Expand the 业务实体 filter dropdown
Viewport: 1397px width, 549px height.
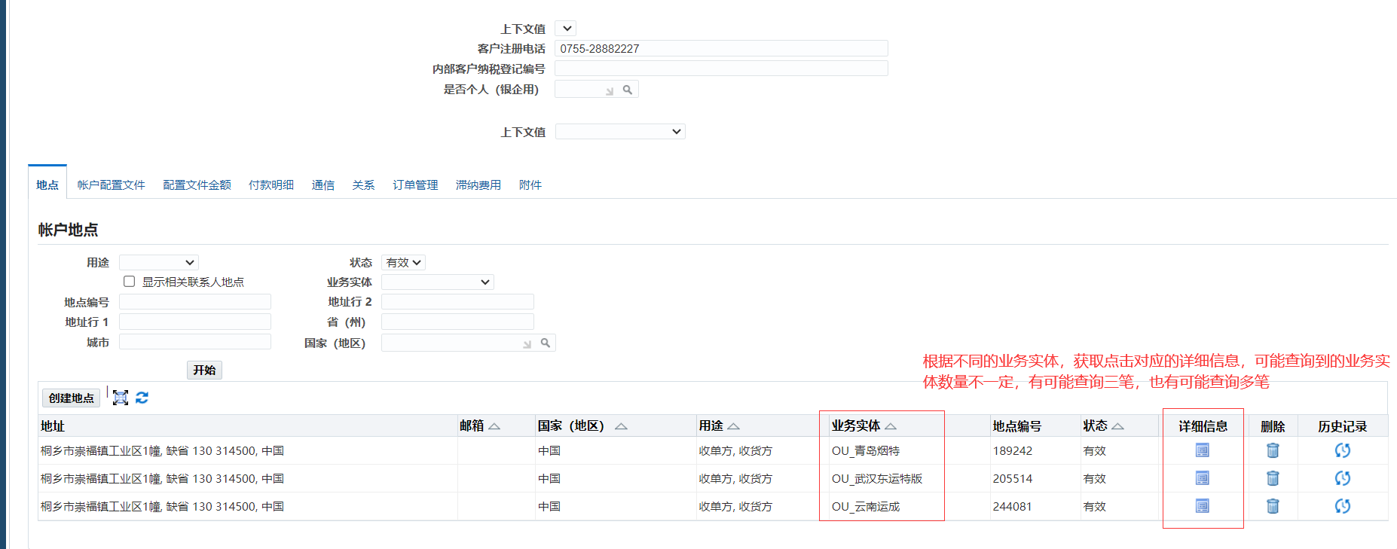(x=437, y=282)
